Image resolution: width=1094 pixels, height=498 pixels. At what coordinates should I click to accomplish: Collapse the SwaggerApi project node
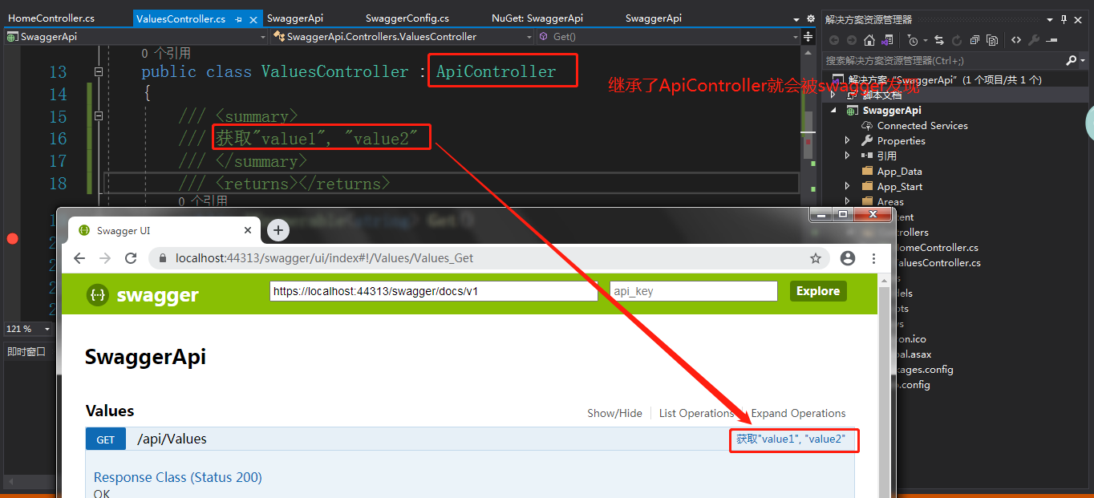pos(833,111)
